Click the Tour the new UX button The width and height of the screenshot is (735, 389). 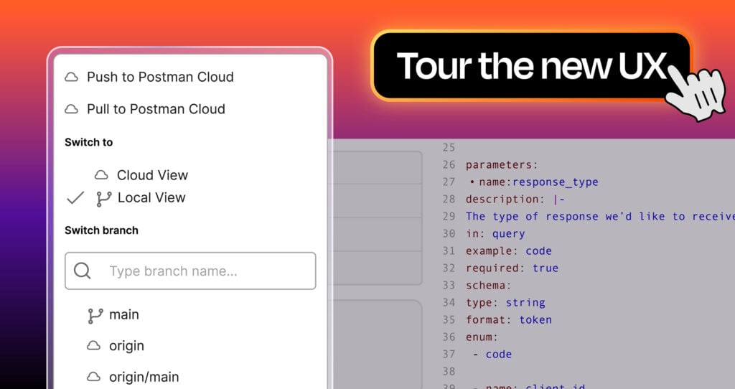tap(530, 65)
